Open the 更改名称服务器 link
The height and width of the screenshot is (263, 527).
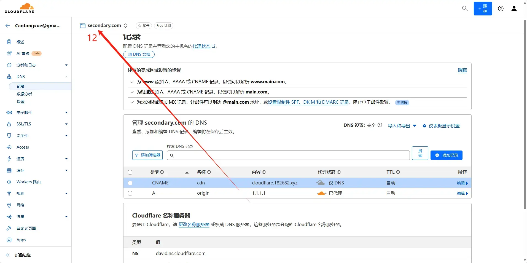(194, 224)
